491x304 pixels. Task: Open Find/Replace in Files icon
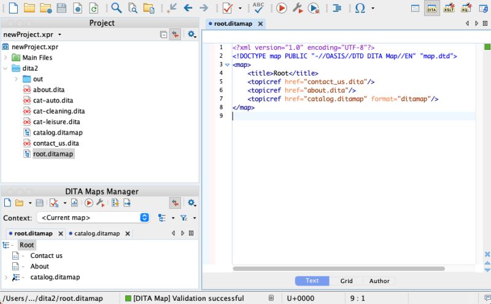[x=133, y=8]
